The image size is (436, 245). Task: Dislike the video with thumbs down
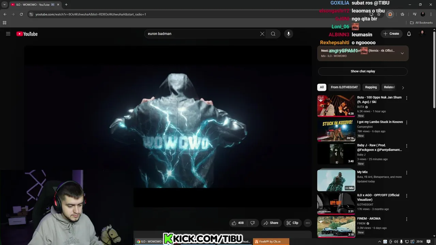pyautogui.click(x=252, y=223)
